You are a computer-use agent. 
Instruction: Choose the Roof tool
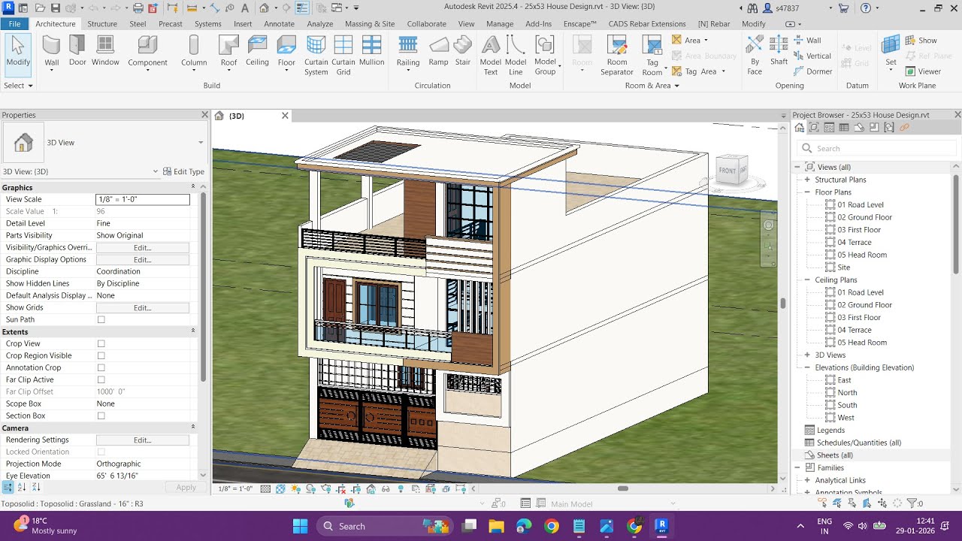228,53
